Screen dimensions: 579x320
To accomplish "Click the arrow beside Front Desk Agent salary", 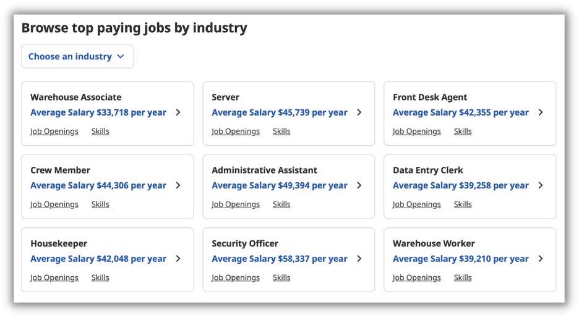I will [541, 112].
